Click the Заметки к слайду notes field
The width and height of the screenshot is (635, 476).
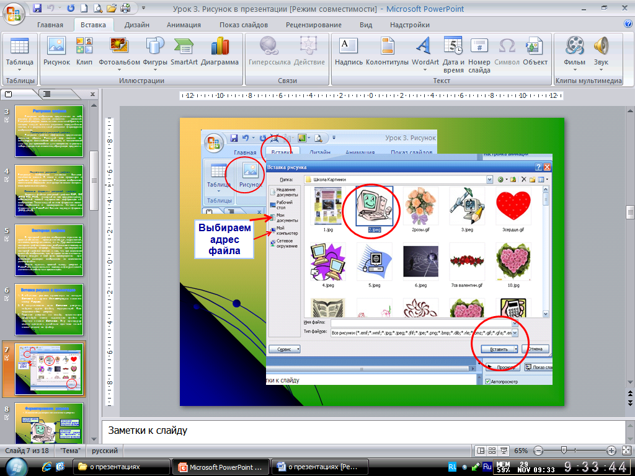[363, 430]
